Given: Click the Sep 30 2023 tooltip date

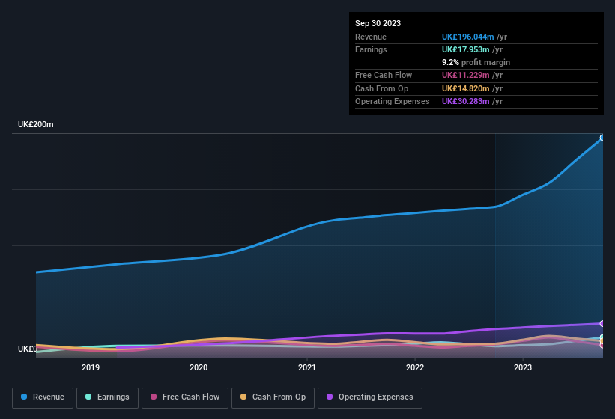Looking at the screenshot, I should pos(378,23).
